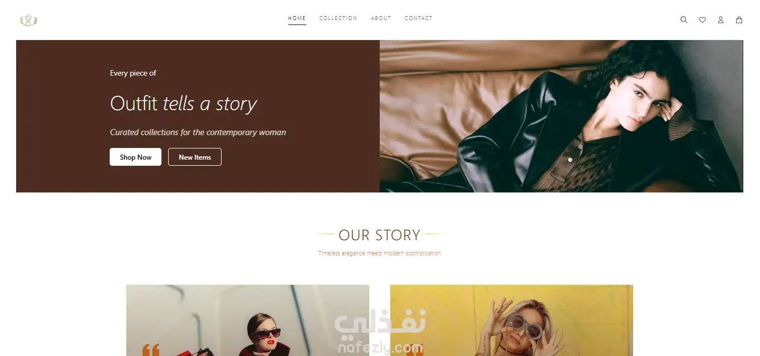
Task: Open the ABOUT nav item
Action: [381, 18]
